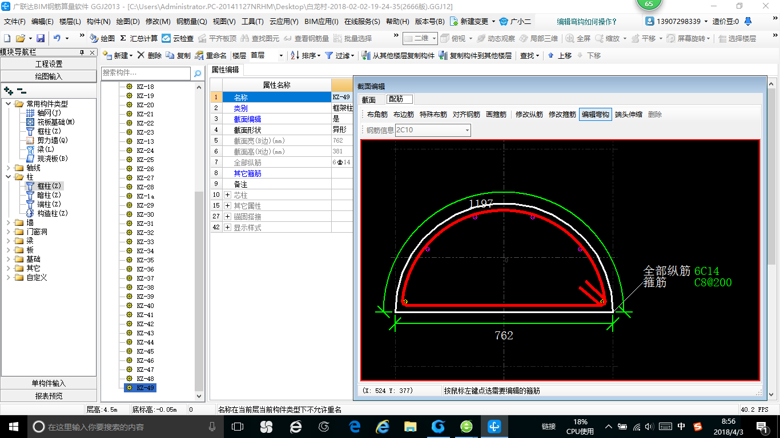The width and height of the screenshot is (780, 438).
Task: Launch 云检查 cloud check
Action: click(178, 38)
